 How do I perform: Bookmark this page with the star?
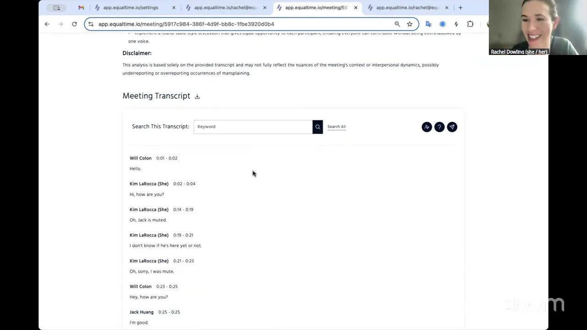(410, 24)
